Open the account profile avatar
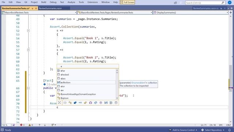 click(x=230, y=3)
